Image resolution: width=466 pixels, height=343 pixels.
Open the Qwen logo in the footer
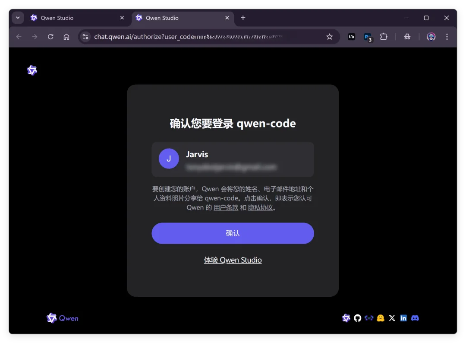[62, 318]
